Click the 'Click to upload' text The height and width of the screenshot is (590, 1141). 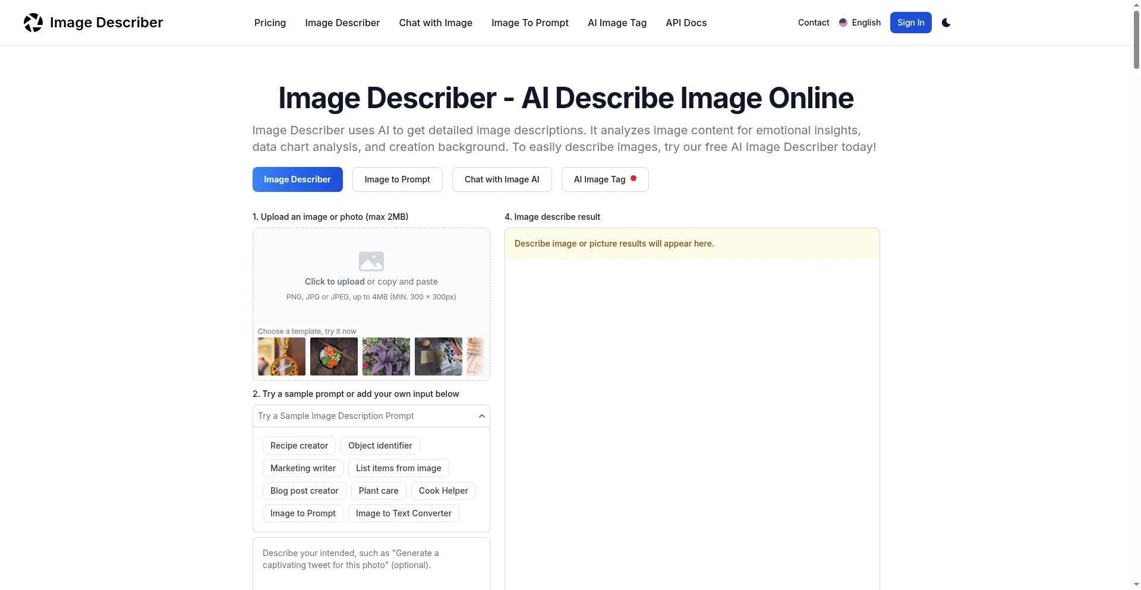click(335, 282)
